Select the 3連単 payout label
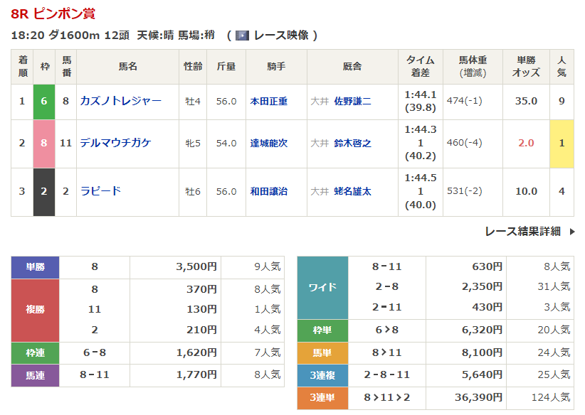This screenshot has height=415, width=585. [322, 398]
